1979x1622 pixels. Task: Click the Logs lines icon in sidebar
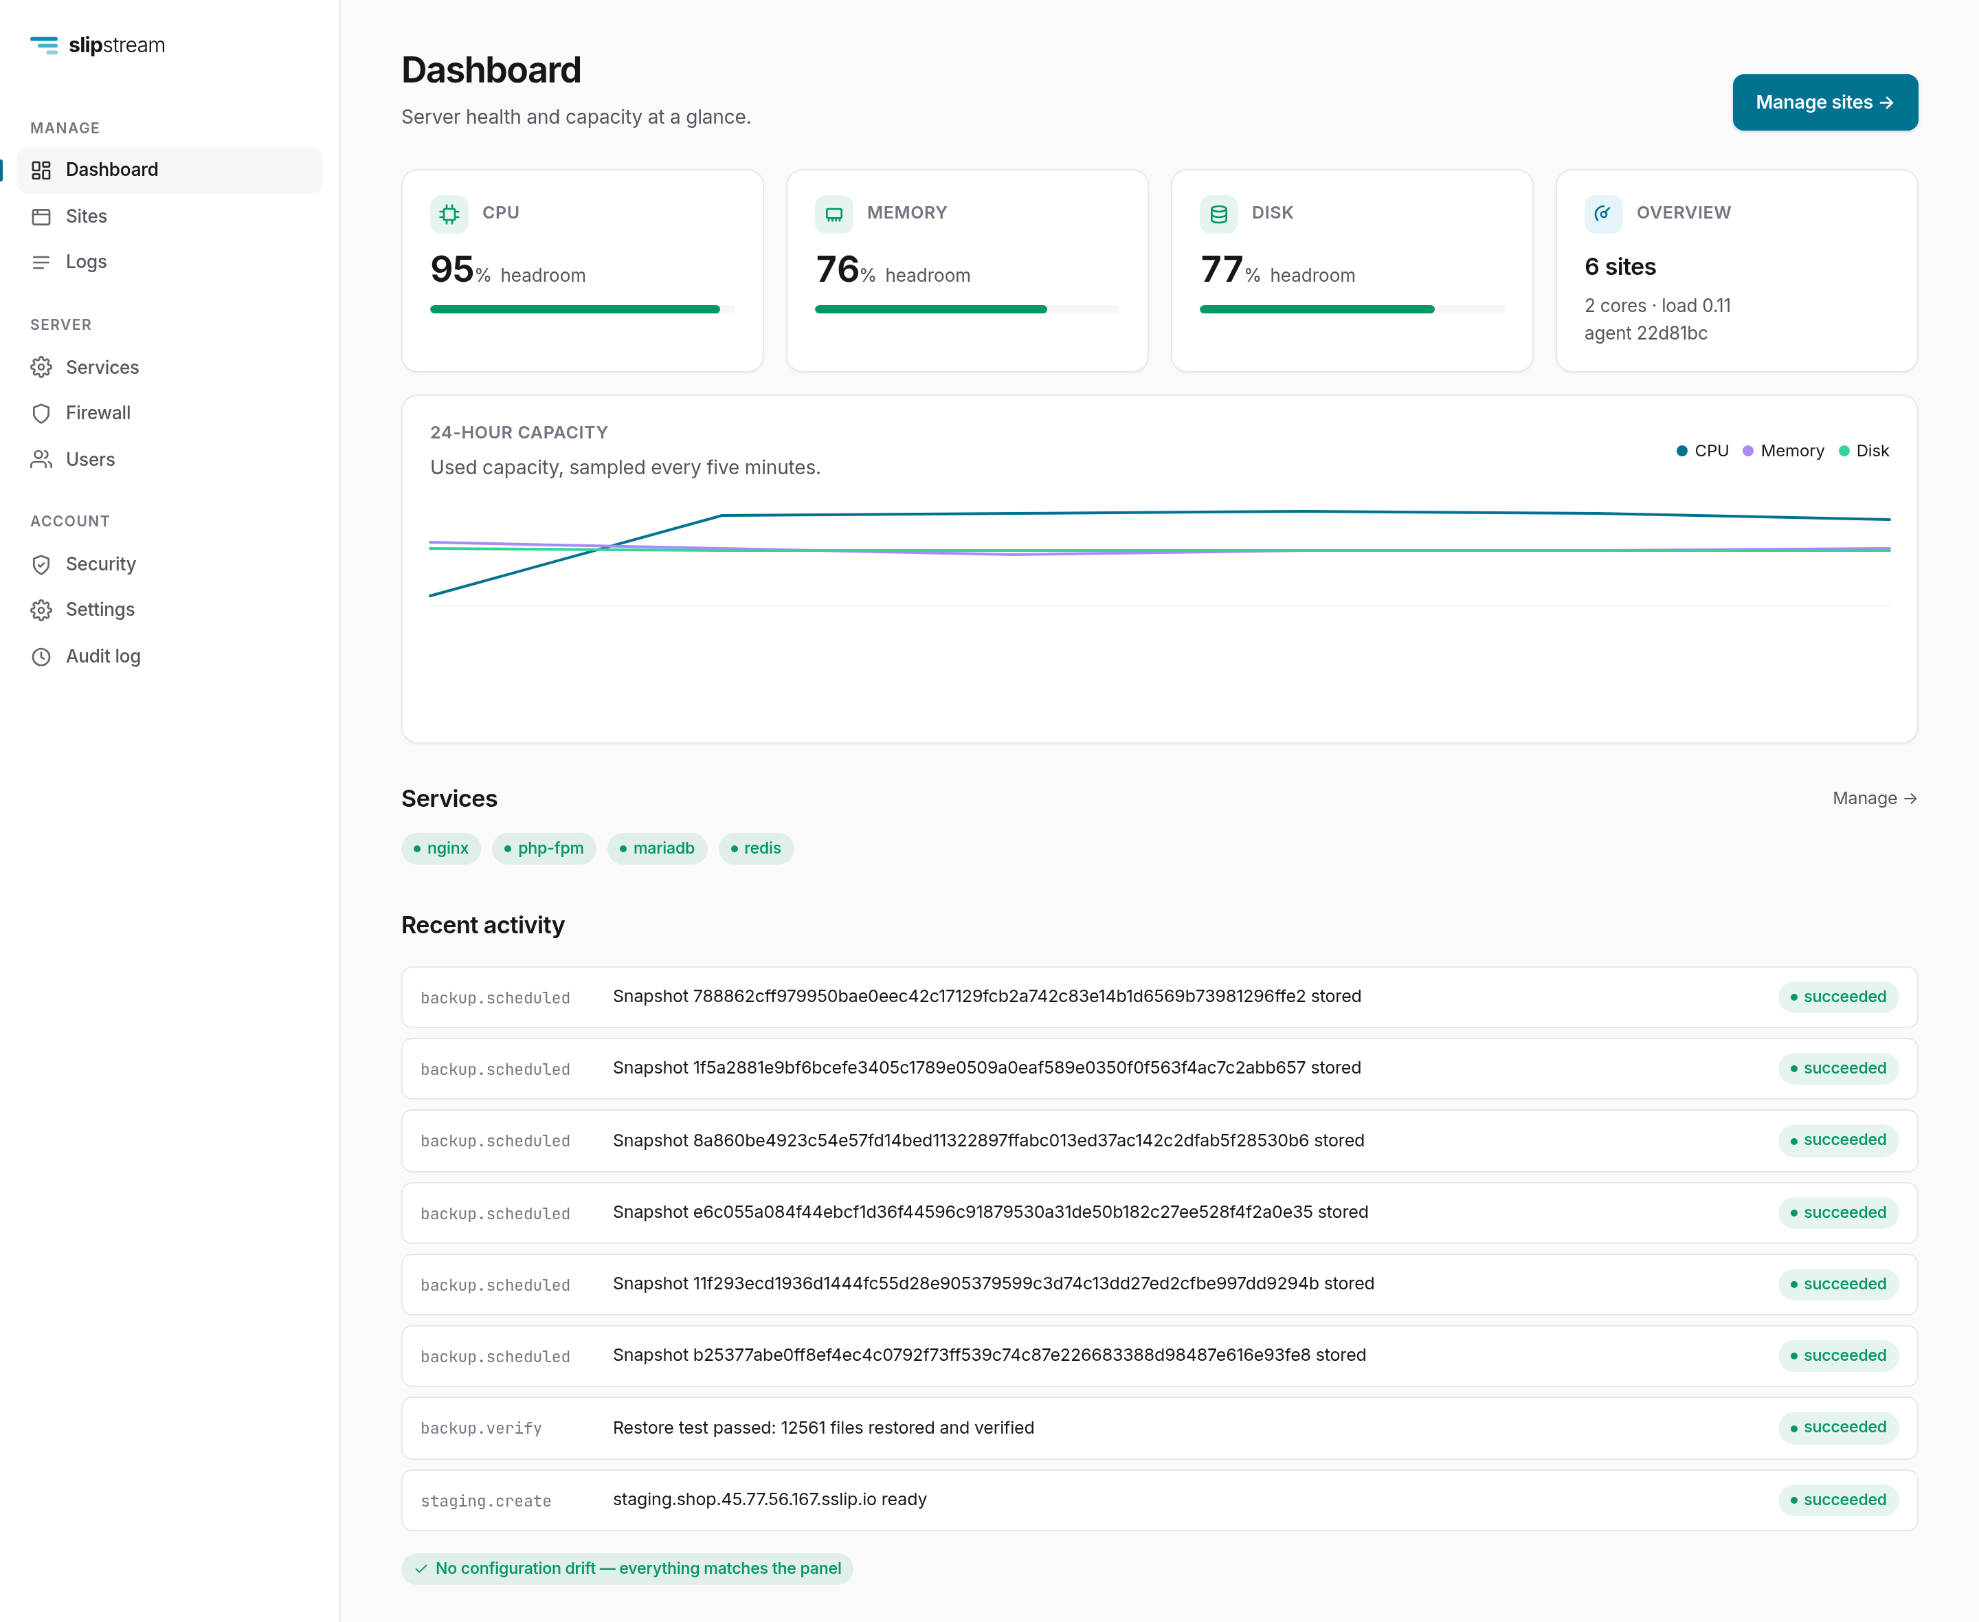[41, 263]
